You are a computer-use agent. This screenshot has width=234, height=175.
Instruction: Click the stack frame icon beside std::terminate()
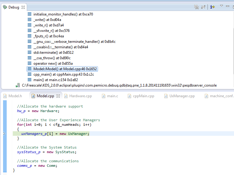coord(30,53)
